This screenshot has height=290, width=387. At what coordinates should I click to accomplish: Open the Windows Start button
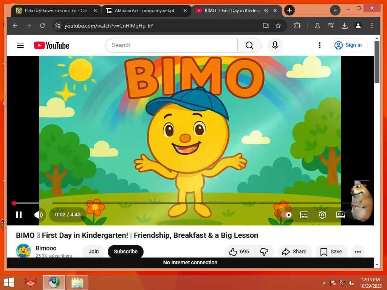pos(9,282)
